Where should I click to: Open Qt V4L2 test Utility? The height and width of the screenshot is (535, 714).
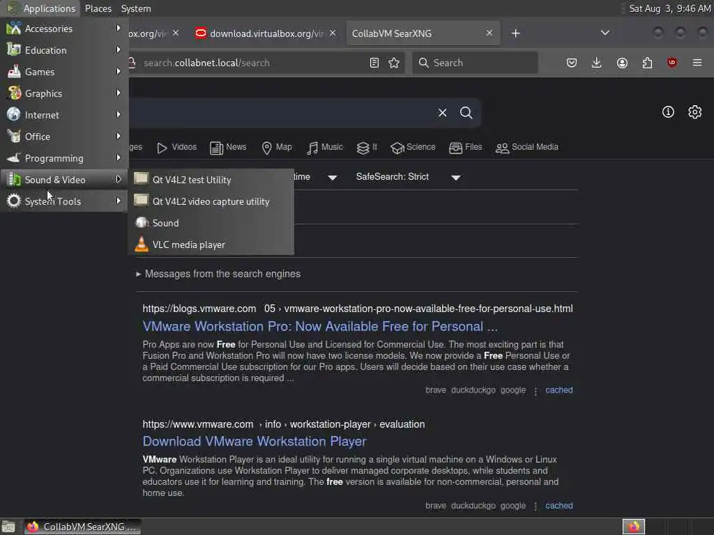(x=211, y=180)
